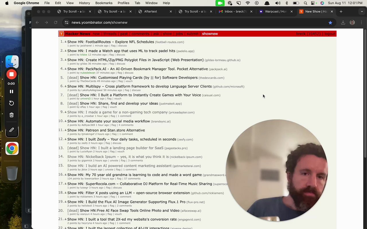367x229 pixels.
Task: Open the 'submit' nav link
Action: 192,34
